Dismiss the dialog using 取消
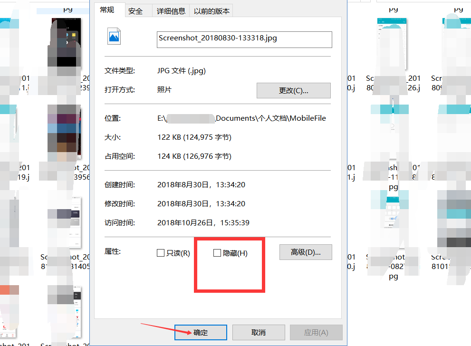This screenshot has height=346, width=471. coord(258,332)
